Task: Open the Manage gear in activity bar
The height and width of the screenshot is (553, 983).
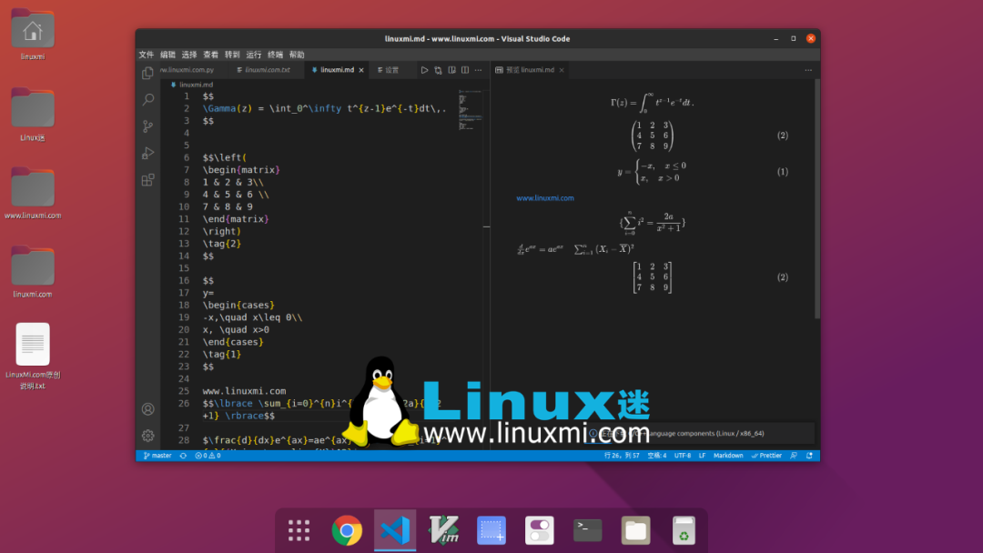Action: [148, 436]
